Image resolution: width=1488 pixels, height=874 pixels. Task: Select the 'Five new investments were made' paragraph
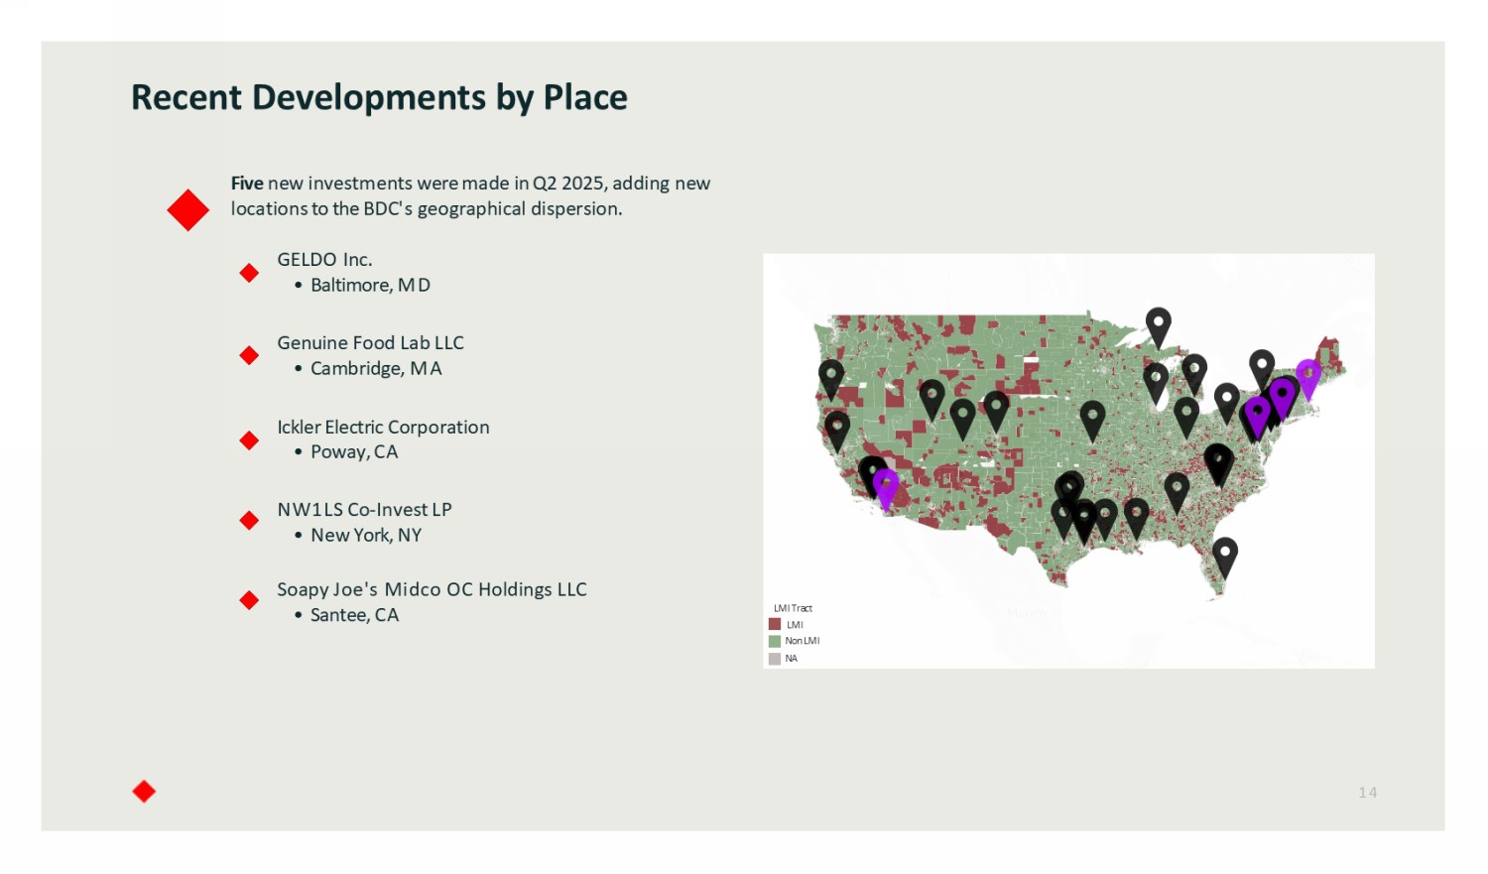coord(470,195)
